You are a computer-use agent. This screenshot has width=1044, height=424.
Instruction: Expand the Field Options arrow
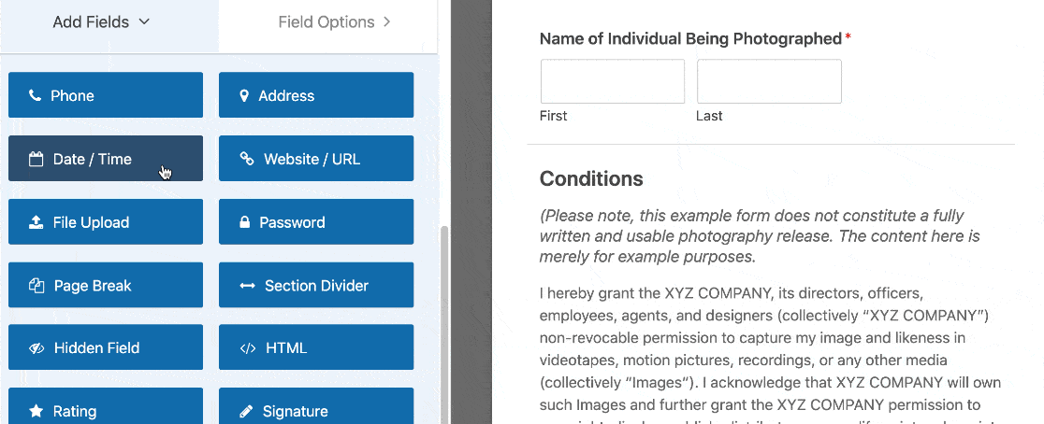tap(387, 21)
